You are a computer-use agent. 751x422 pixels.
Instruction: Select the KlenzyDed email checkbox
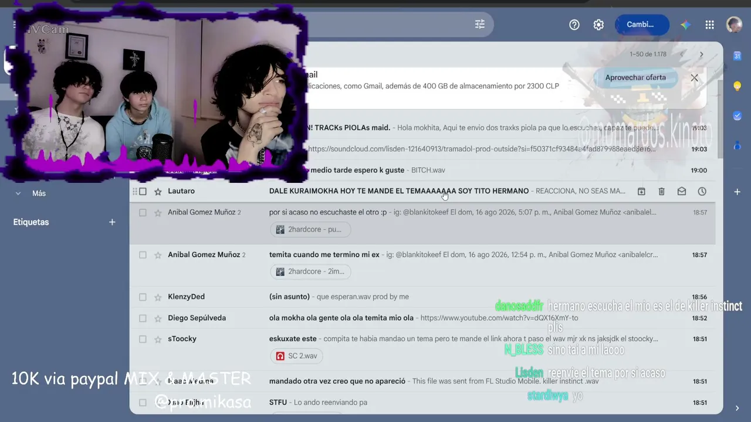[143, 297]
